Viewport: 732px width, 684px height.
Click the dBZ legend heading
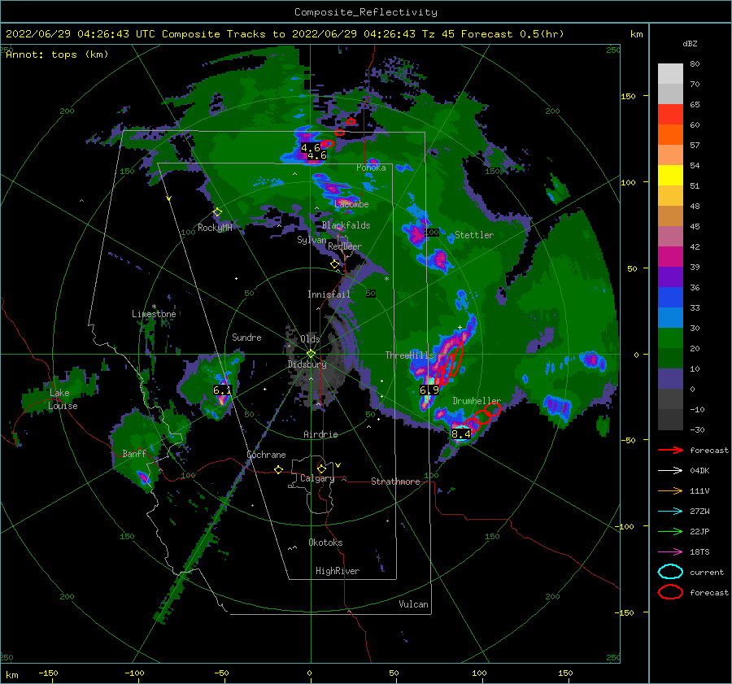click(x=690, y=44)
